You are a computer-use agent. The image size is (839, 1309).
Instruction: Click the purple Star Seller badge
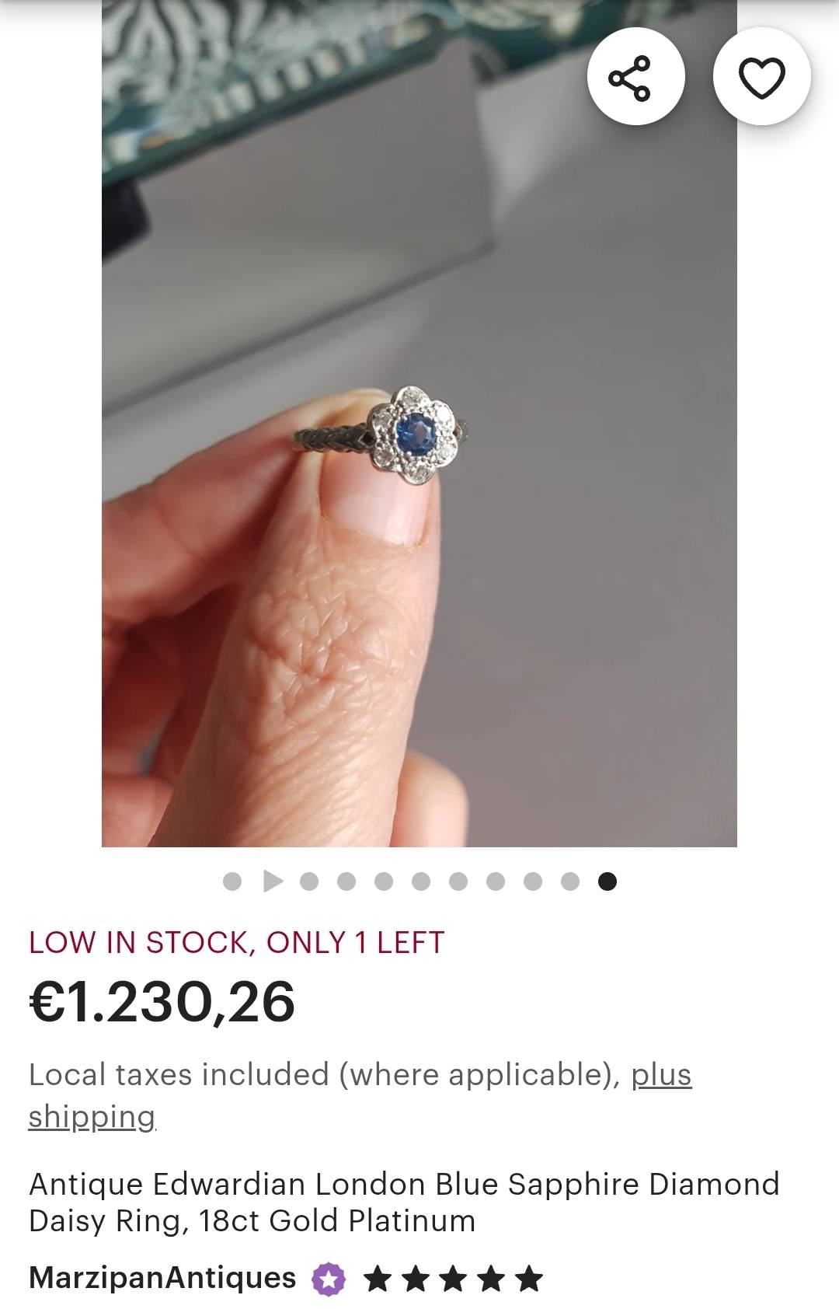coord(328,1279)
